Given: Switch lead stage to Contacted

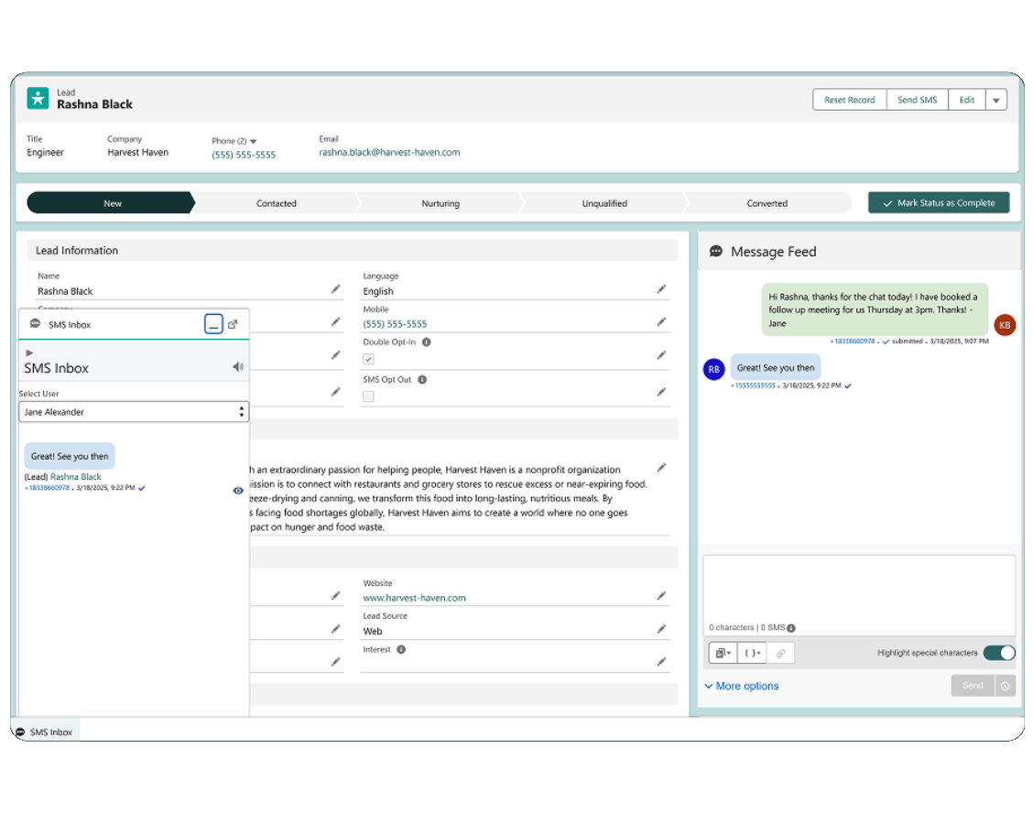Looking at the screenshot, I should point(277,202).
